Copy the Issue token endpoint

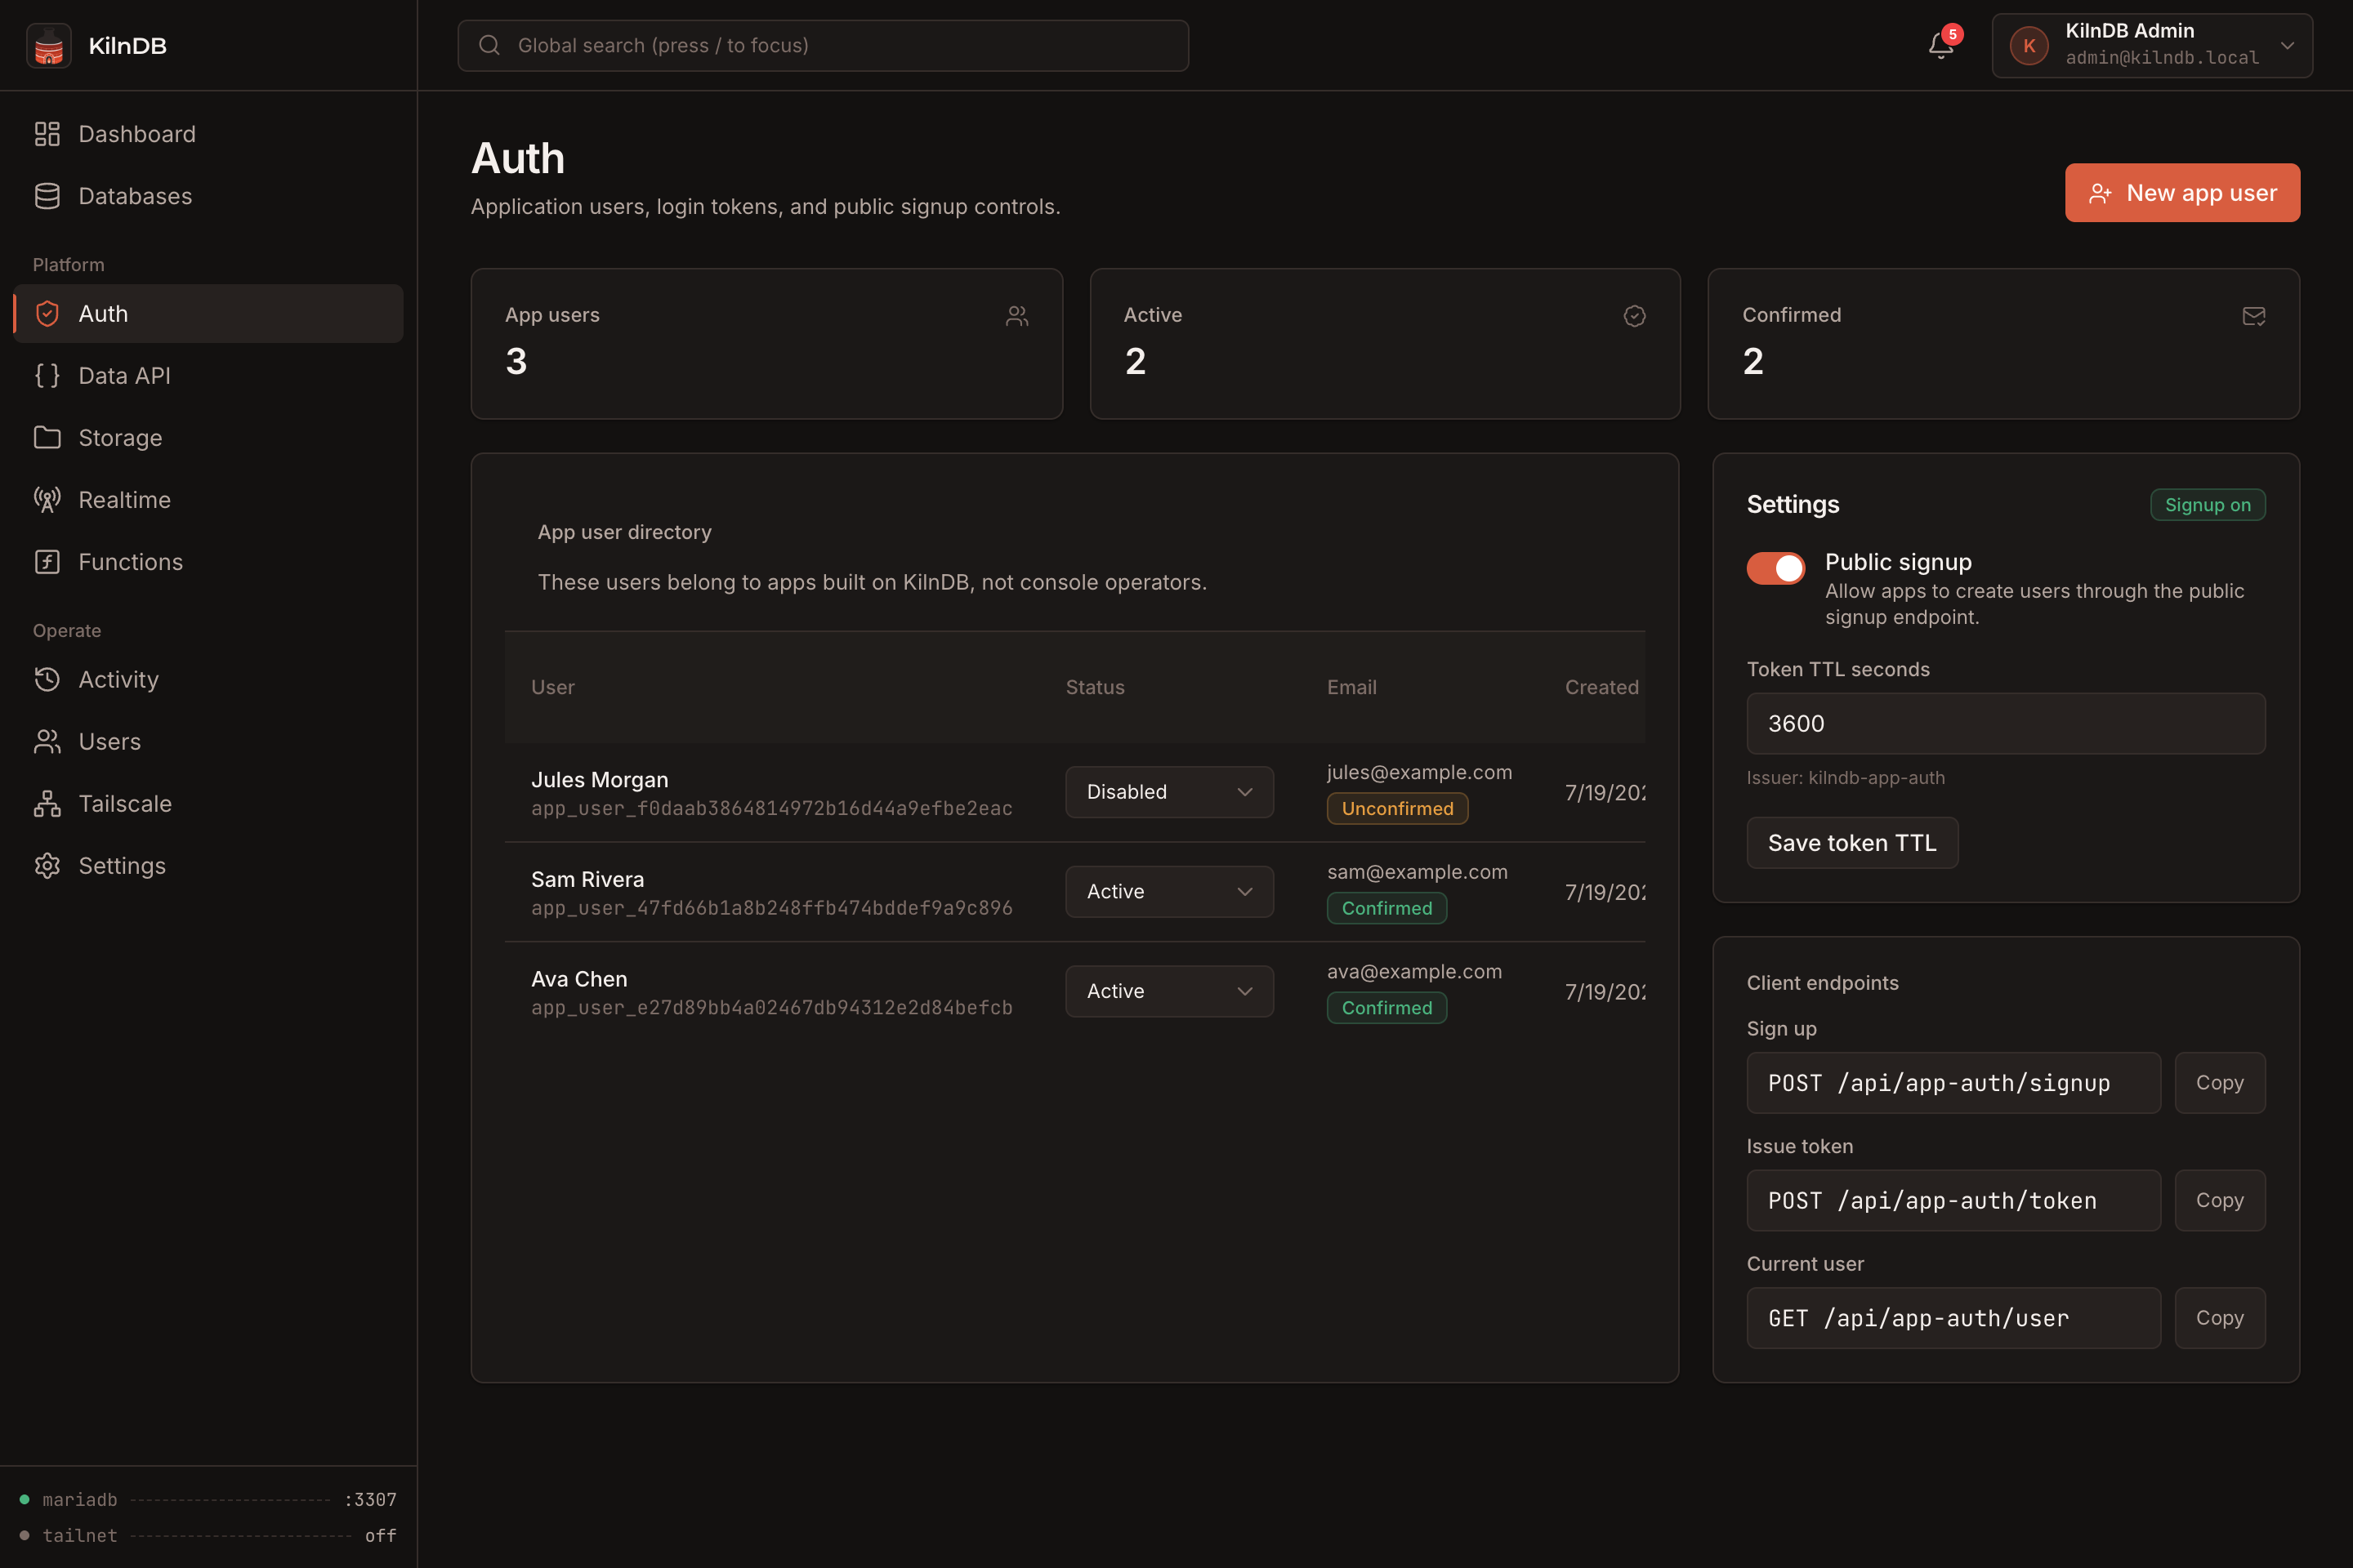tap(2219, 1200)
